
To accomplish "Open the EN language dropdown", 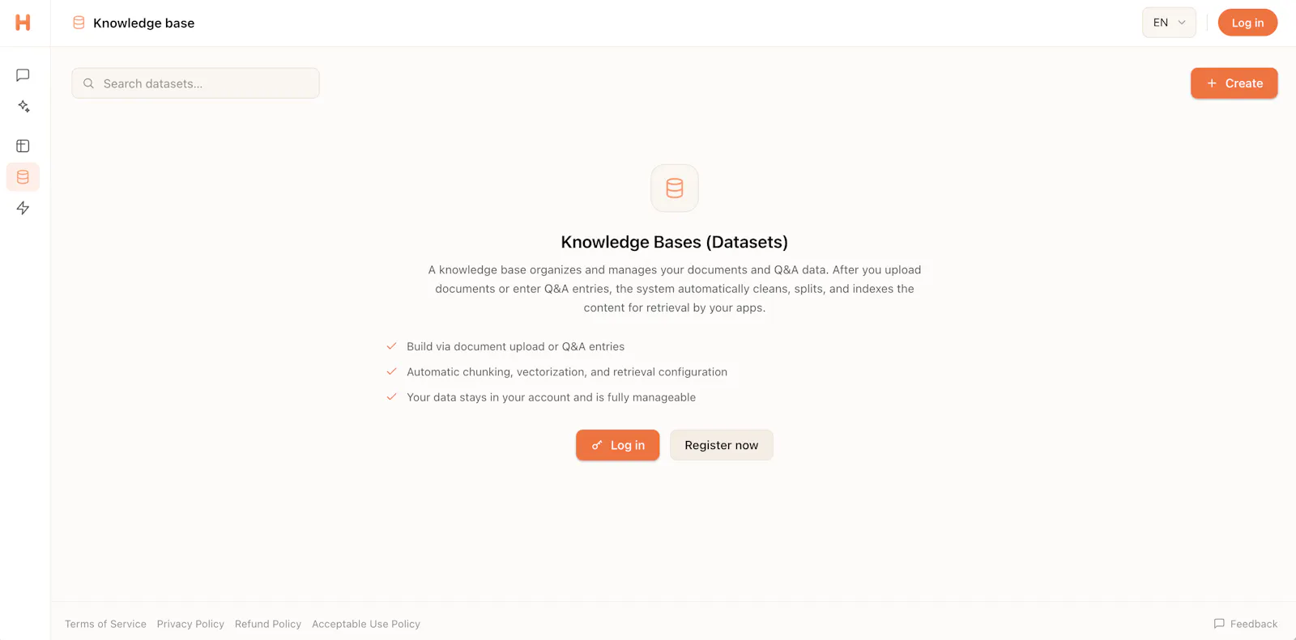I will (1169, 23).
